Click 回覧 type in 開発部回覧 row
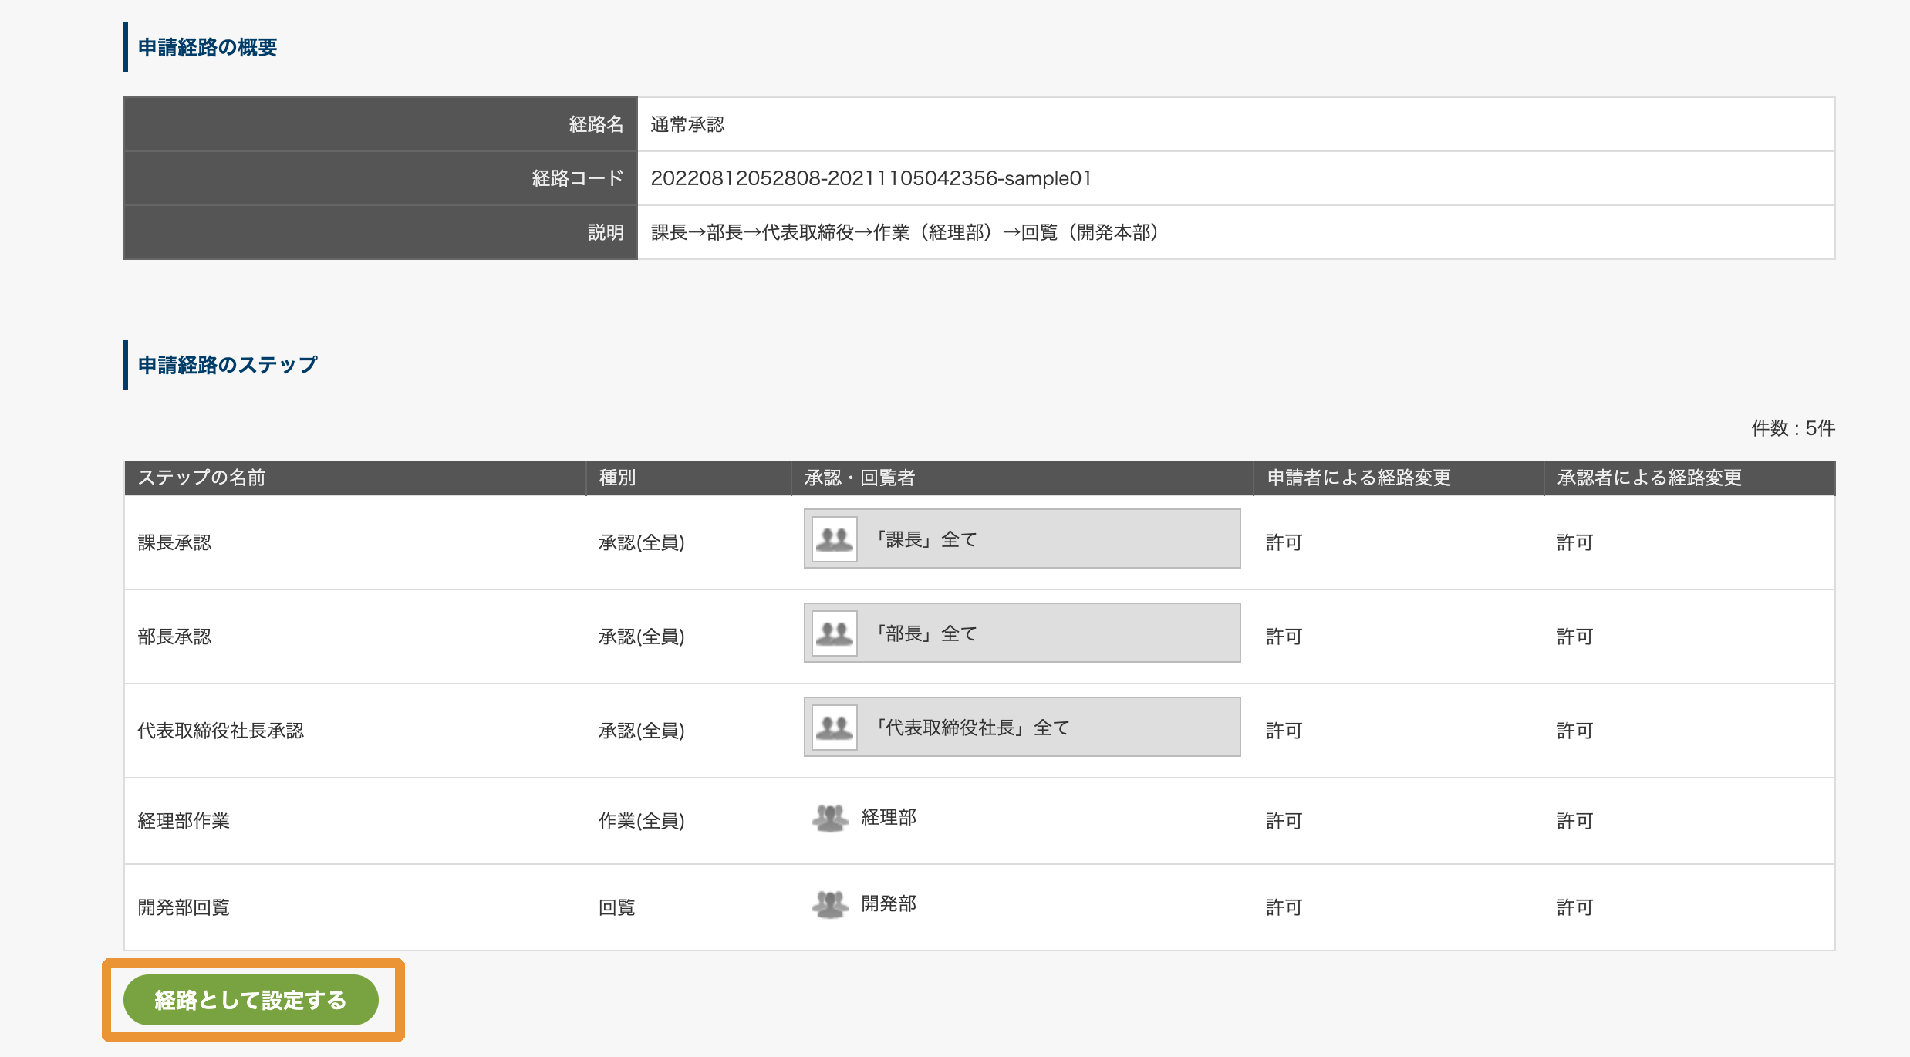 (x=617, y=907)
